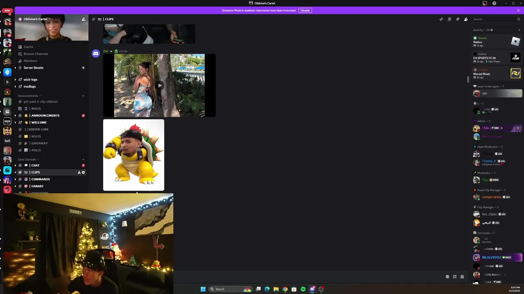This screenshot has width=524, height=294.
Task: Open the server with the SoS icon
Action: coord(7,141)
